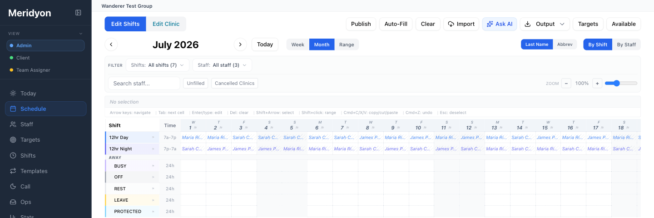Open the Staff: All staff (3) dropdown

tap(222, 65)
